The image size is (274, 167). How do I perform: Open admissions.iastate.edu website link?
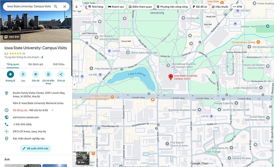[x=26, y=117]
